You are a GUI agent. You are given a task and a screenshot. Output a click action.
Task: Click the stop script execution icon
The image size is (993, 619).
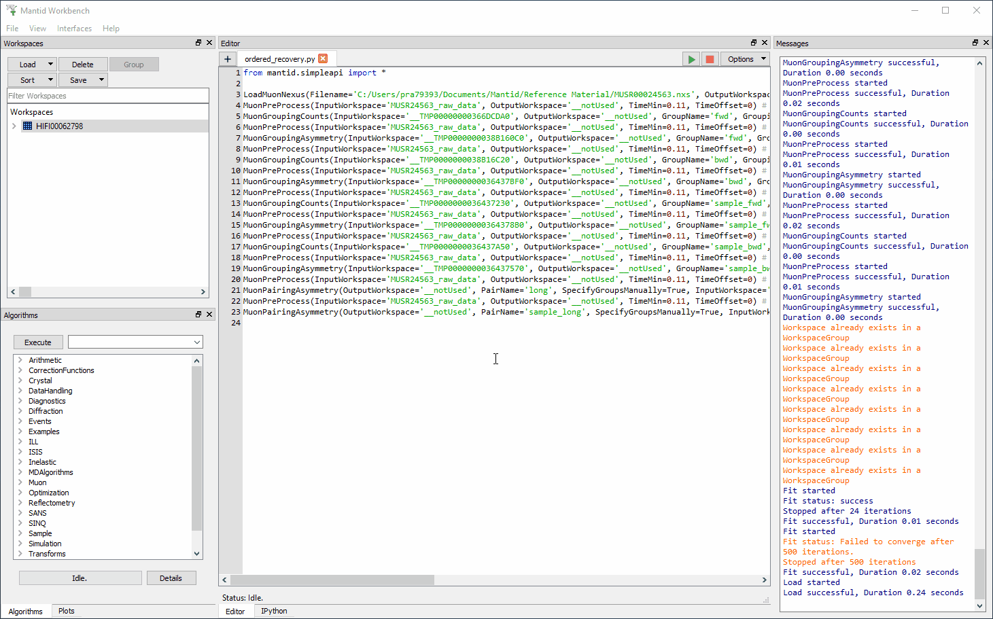709,58
